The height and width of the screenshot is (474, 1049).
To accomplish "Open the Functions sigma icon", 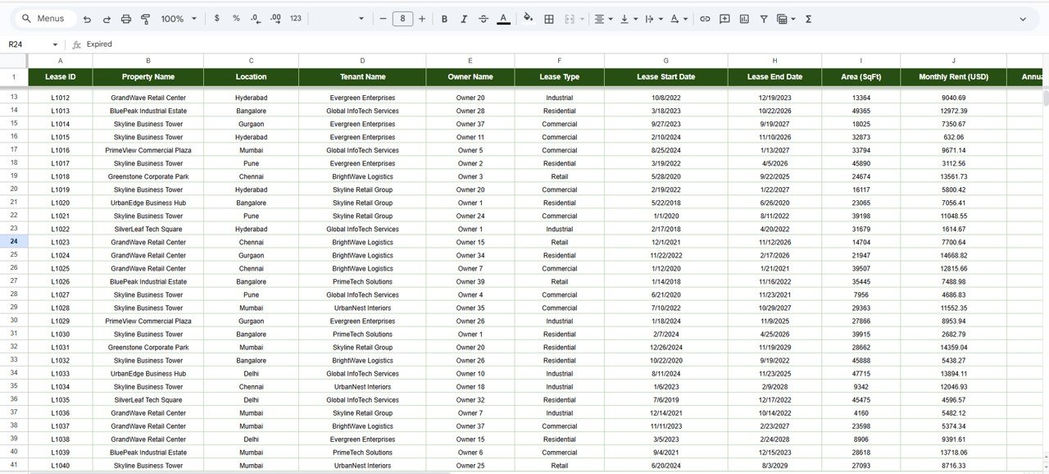I will click(x=808, y=19).
